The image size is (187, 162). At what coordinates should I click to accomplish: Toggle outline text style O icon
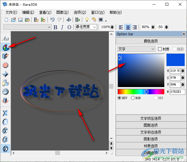coord(69,27)
